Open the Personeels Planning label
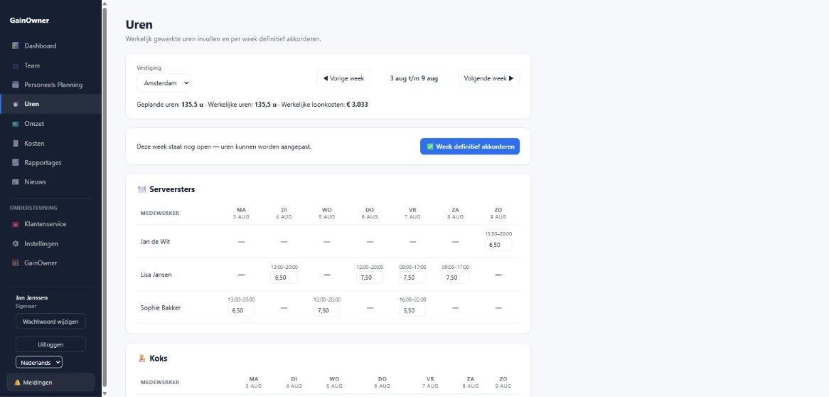The image size is (829, 397). pos(53,85)
